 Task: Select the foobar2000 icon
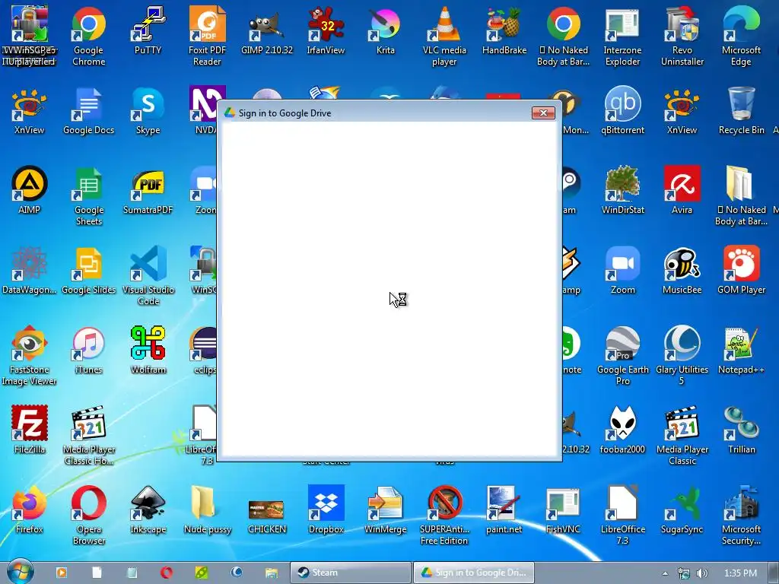point(622,430)
